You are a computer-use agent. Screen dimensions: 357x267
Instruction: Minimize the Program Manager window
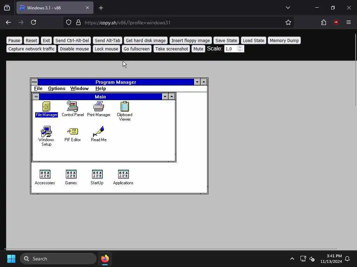(197, 82)
